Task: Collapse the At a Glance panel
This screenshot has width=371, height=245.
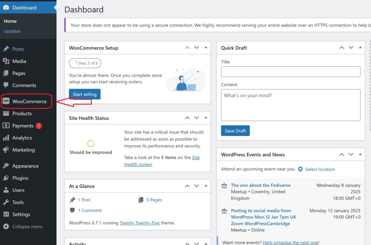Action: click(x=206, y=186)
